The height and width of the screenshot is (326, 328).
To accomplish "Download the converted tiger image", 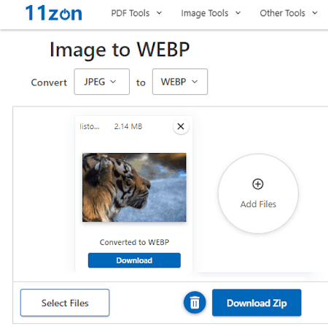I will [134, 260].
